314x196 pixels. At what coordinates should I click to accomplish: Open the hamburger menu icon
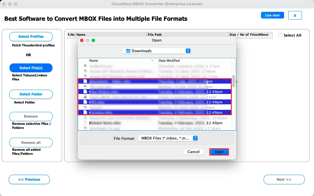295,16
